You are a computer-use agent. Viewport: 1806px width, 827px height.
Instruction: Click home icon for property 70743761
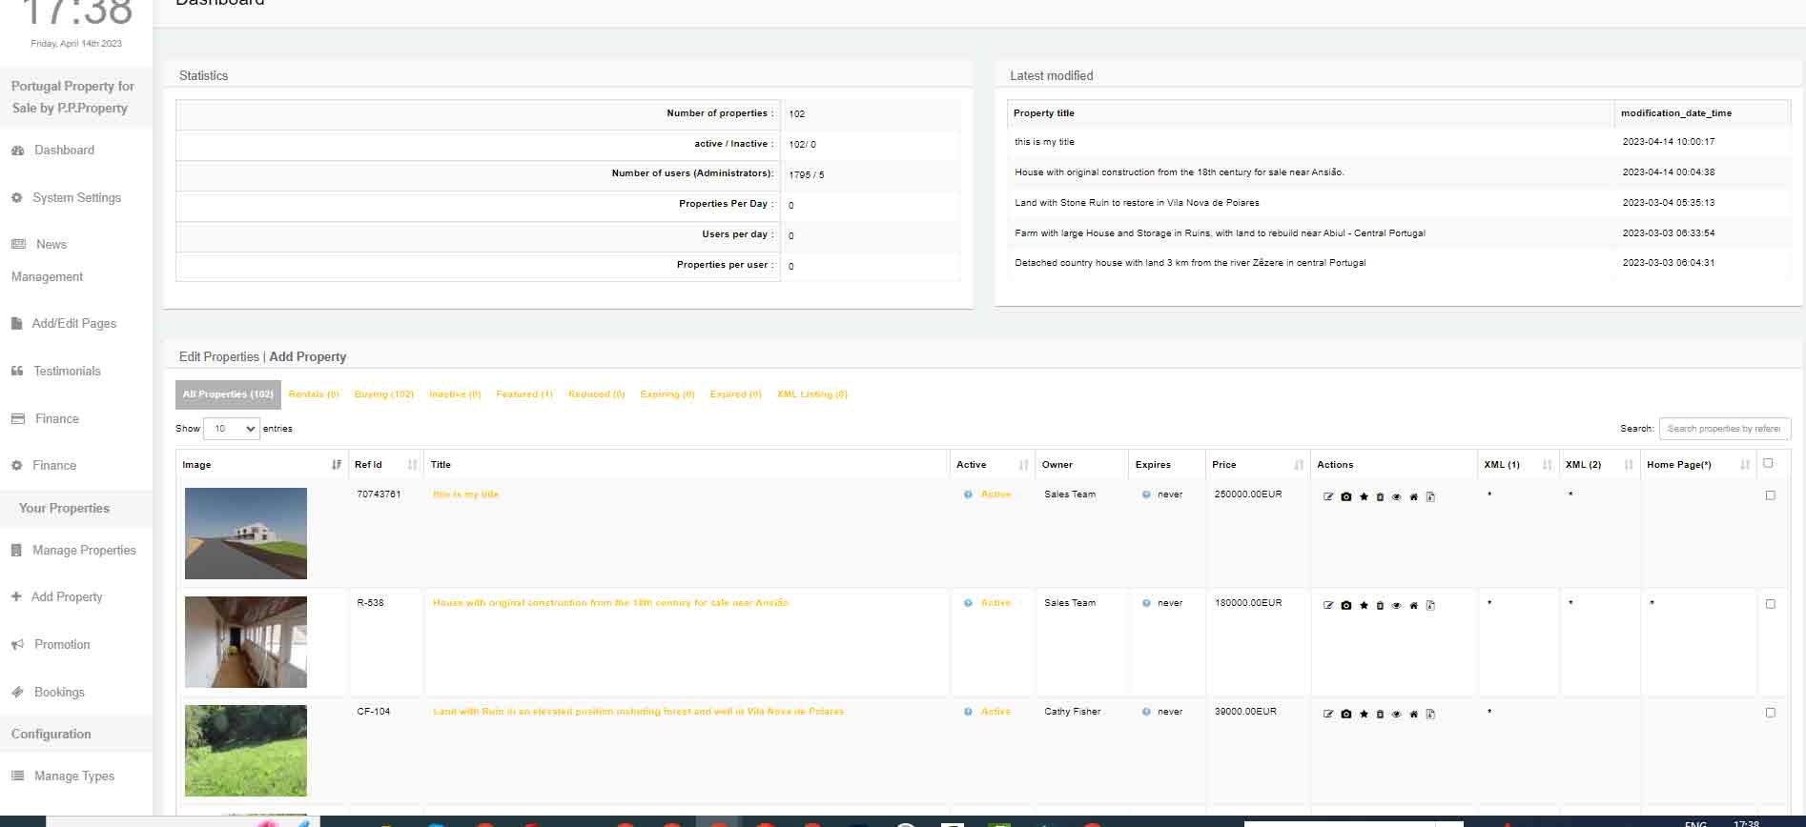(1413, 496)
